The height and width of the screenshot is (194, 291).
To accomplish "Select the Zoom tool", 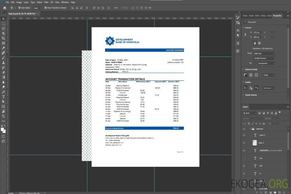I will click(3, 116).
